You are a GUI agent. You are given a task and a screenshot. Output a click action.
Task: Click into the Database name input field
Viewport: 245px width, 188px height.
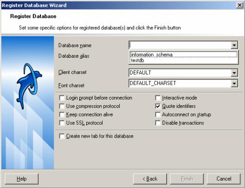tap(180, 45)
